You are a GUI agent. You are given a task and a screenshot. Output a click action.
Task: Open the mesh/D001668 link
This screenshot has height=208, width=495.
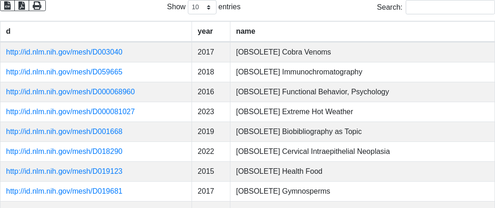(64, 132)
